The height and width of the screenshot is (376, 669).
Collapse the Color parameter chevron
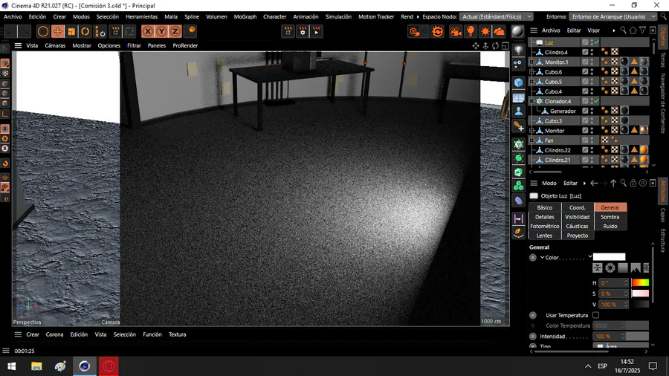pos(543,258)
